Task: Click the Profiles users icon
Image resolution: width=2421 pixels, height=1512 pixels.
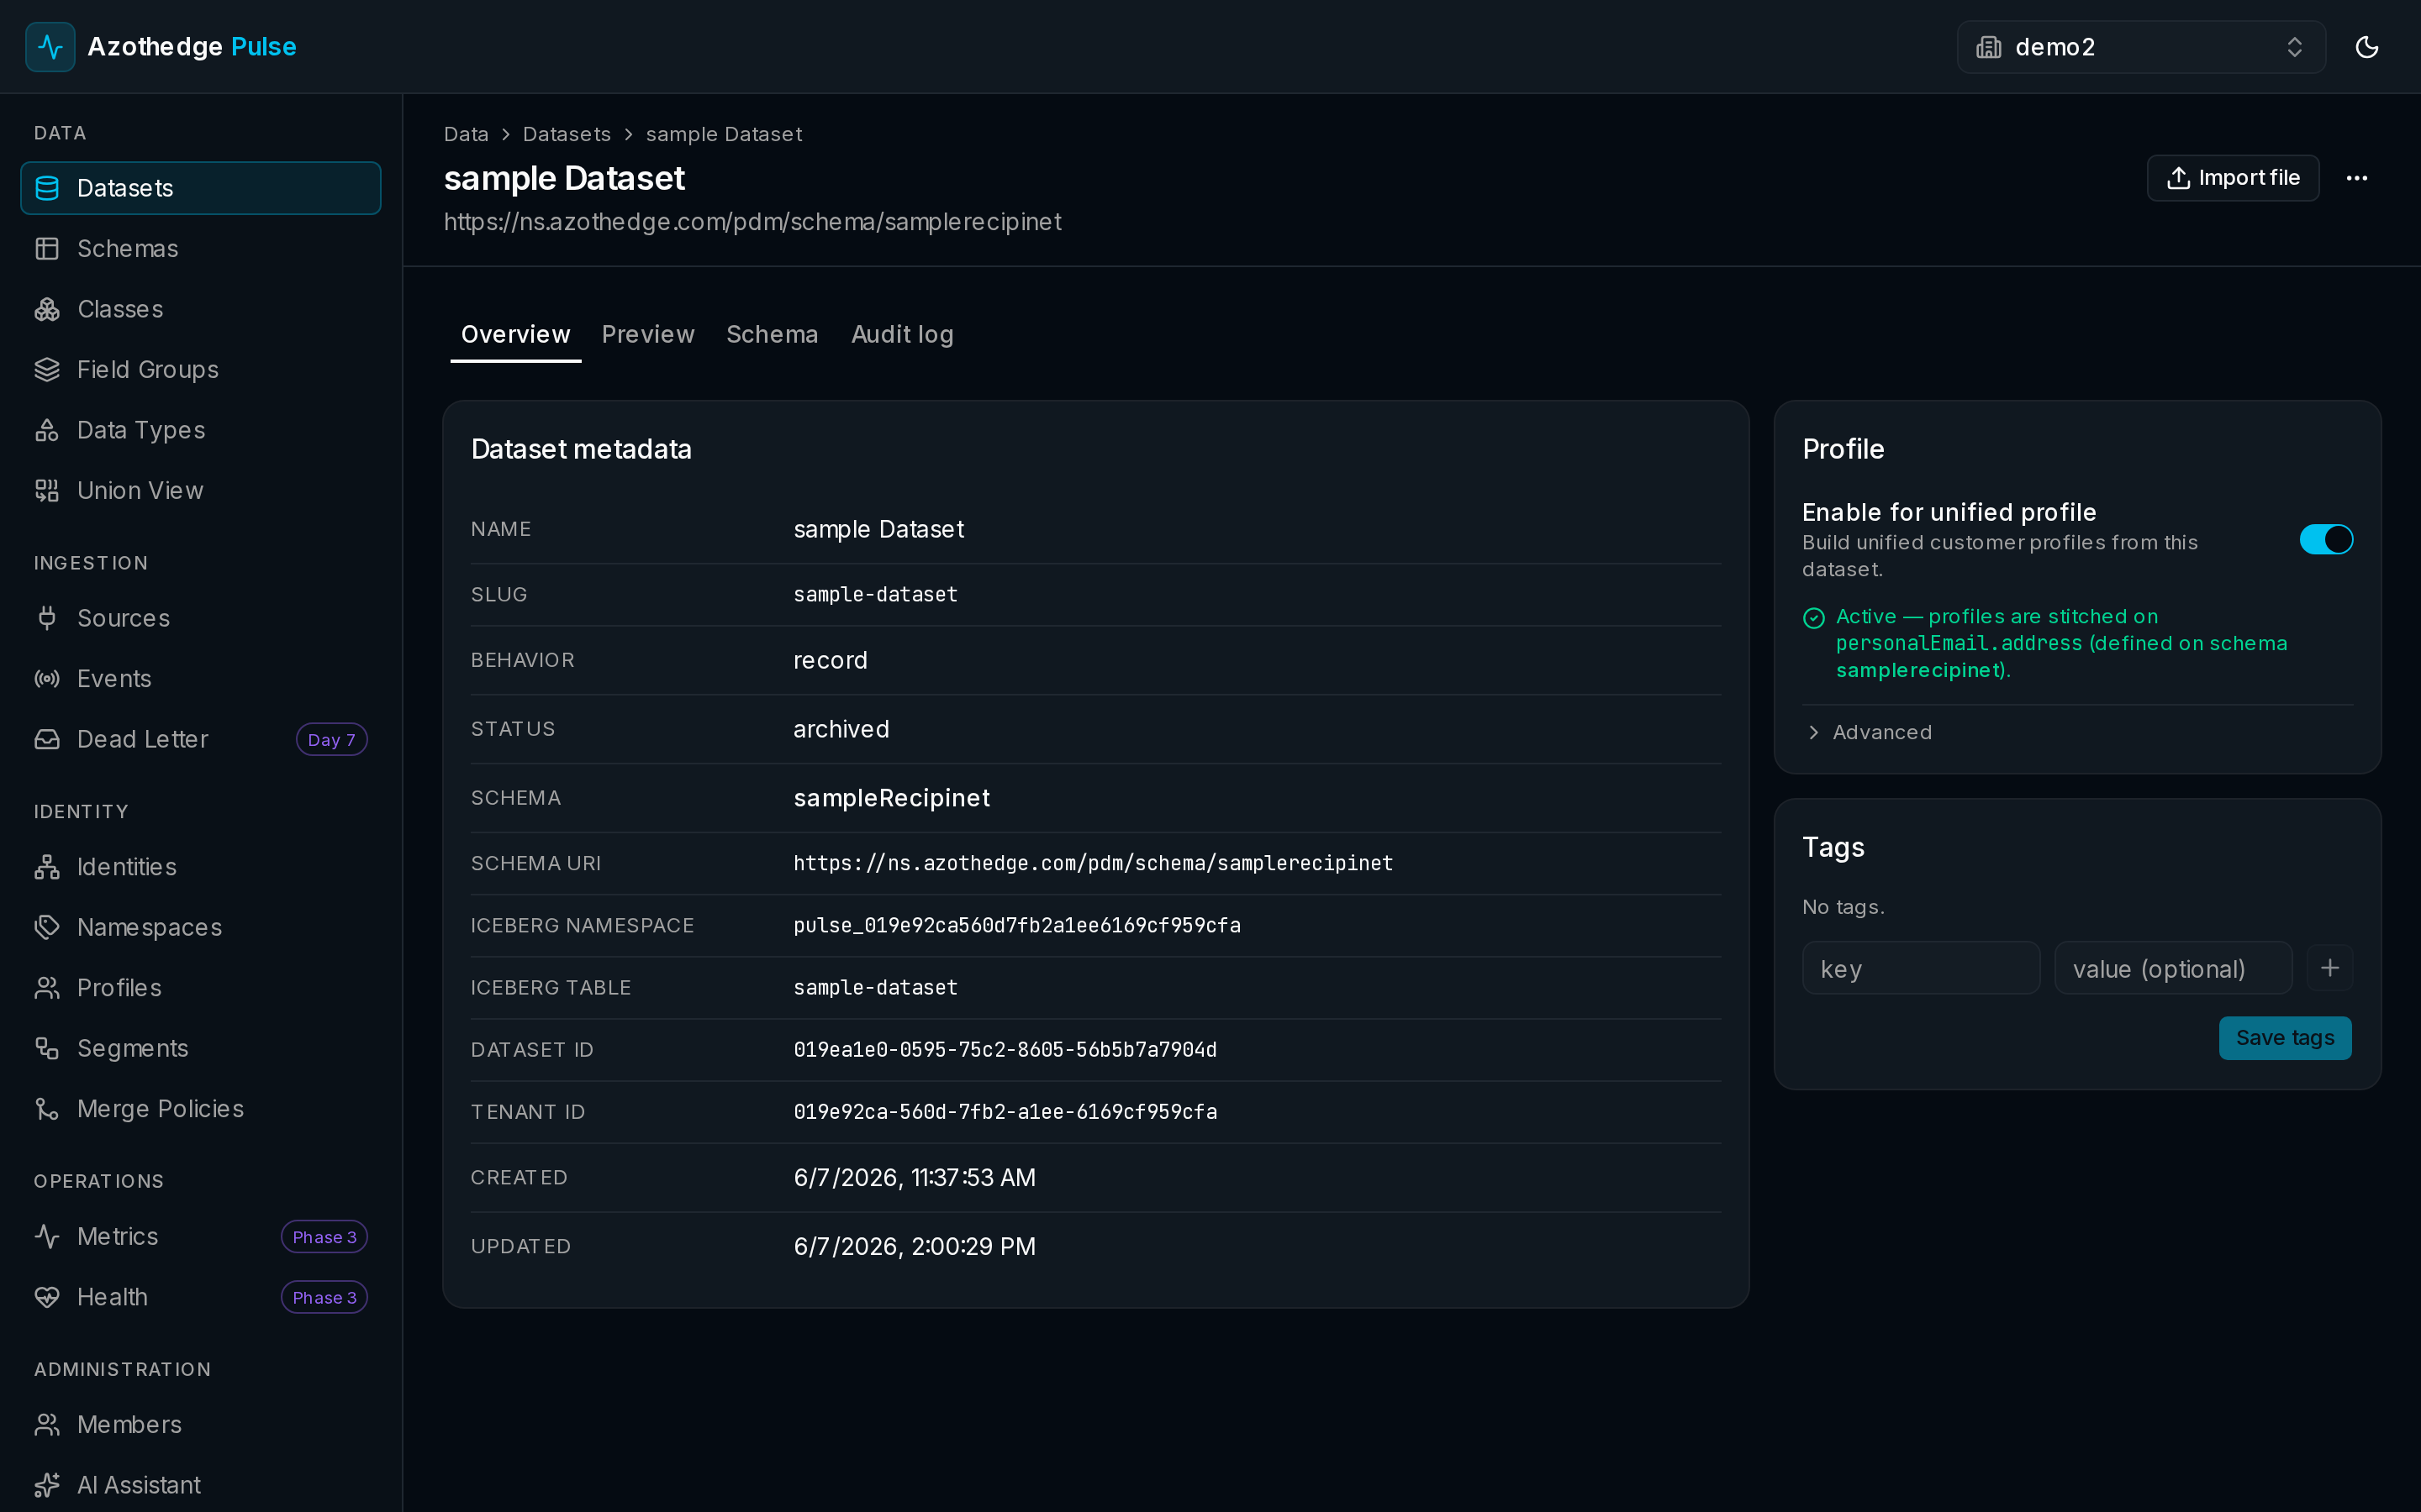Action: (47, 988)
